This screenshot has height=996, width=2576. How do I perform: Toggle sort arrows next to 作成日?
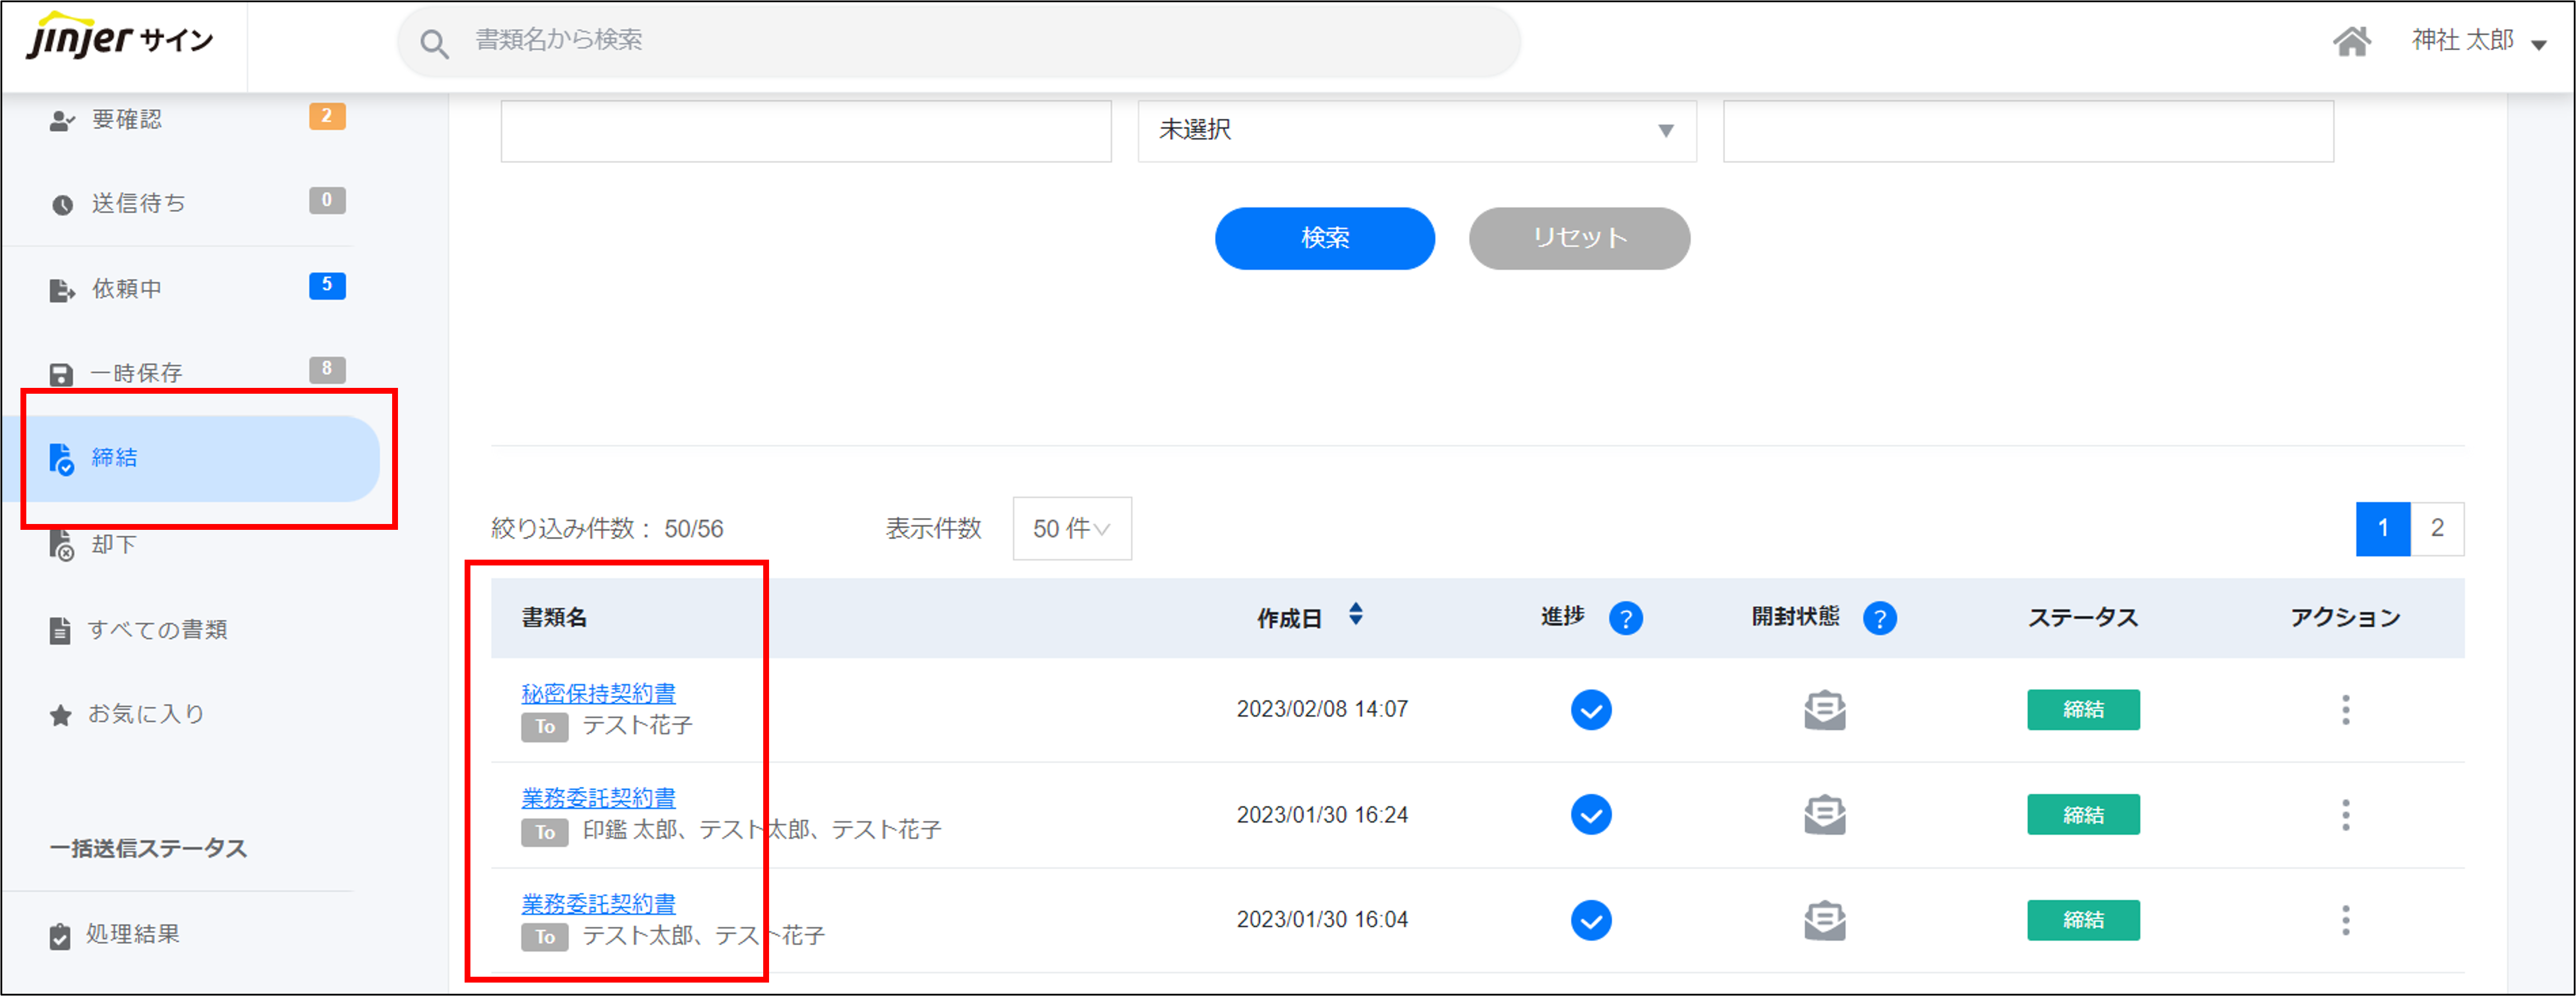(x=1355, y=614)
